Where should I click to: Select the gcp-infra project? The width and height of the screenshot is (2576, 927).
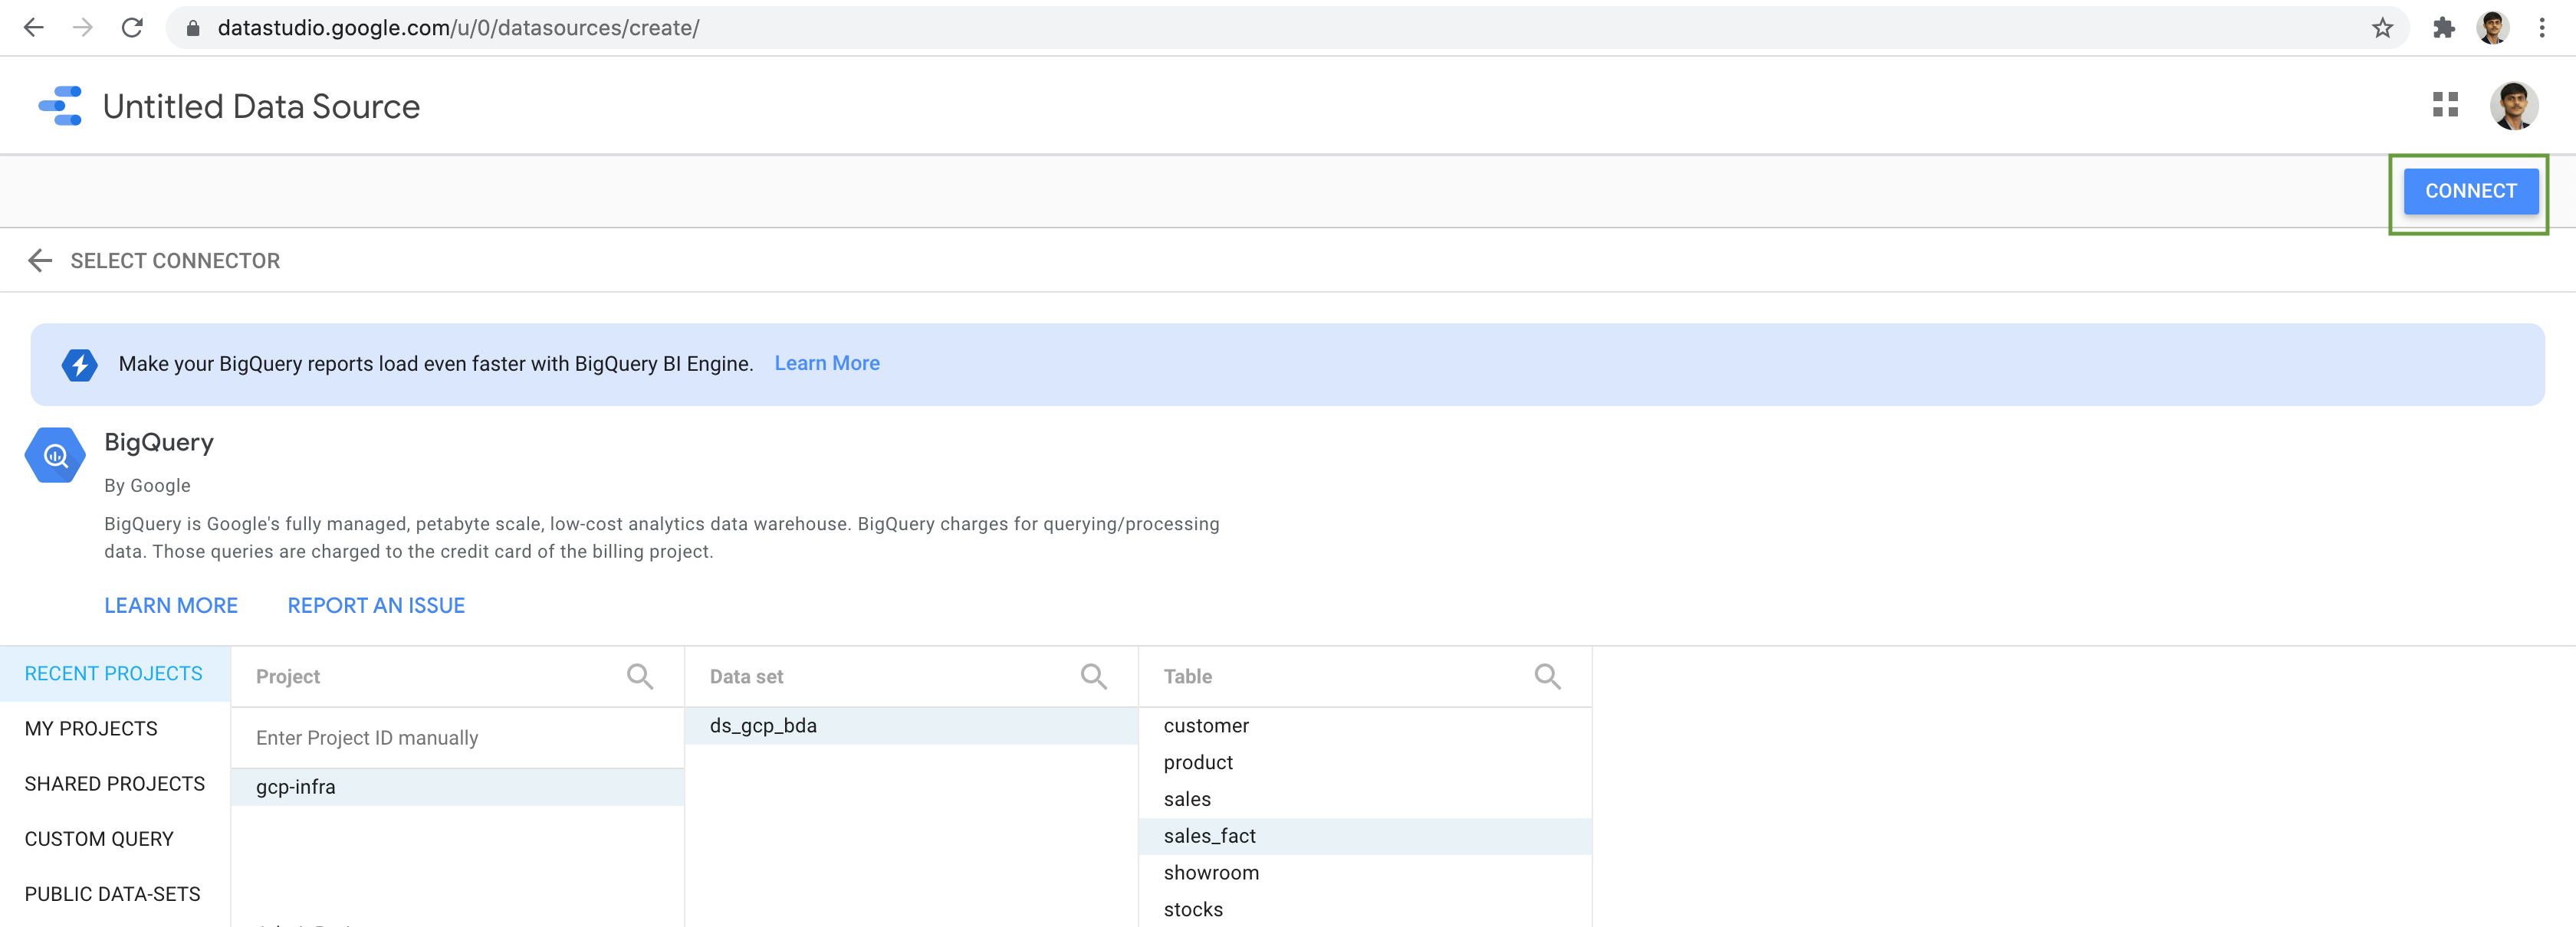point(457,787)
